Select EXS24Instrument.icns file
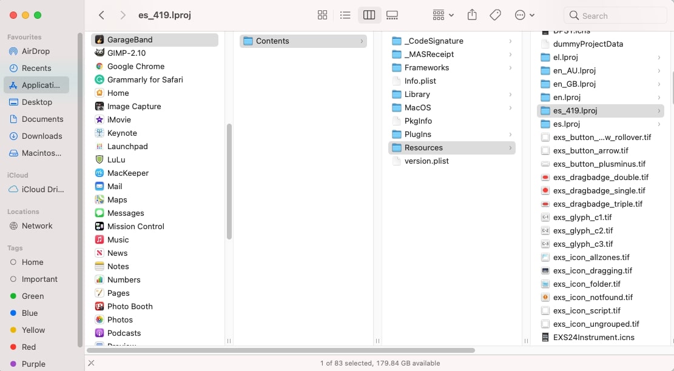 pos(601,338)
